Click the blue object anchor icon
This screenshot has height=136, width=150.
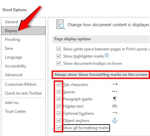click(x=115, y=120)
